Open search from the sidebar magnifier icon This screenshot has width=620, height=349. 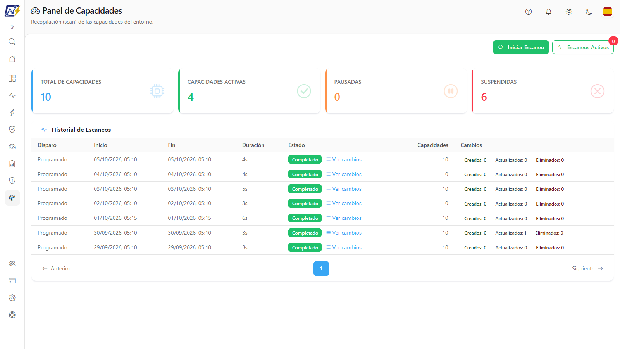pos(12,42)
